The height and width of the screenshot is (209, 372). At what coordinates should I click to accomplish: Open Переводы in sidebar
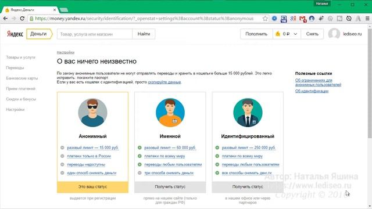15,68
